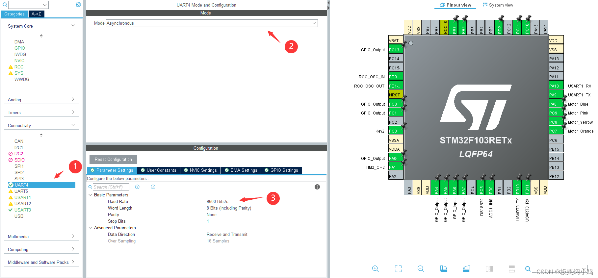598x278 pixels.
Task: Click the Reset Configuration button
Action: (113, 159)
